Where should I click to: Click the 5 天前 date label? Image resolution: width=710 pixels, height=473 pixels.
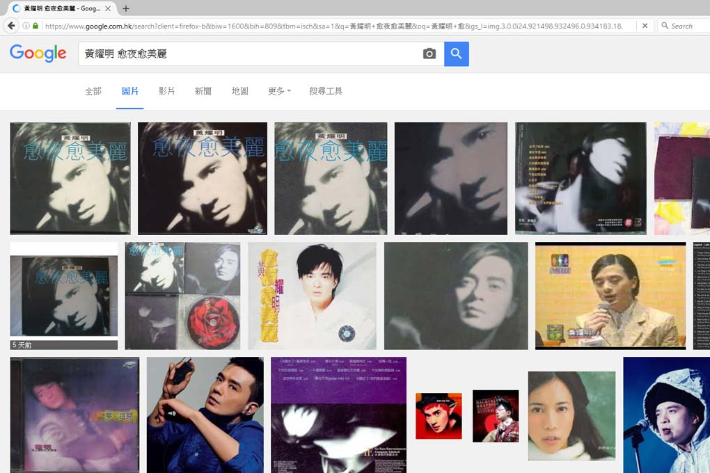(x=22, y=345)
